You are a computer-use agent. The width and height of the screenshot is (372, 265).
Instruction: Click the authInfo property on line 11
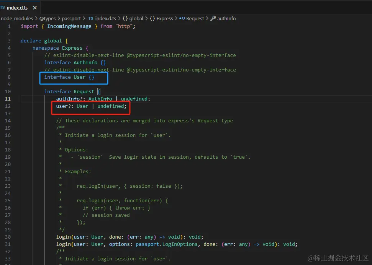coord(67,99)
